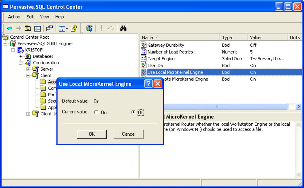Click the Control Center Root label

[x=30, y=37]
